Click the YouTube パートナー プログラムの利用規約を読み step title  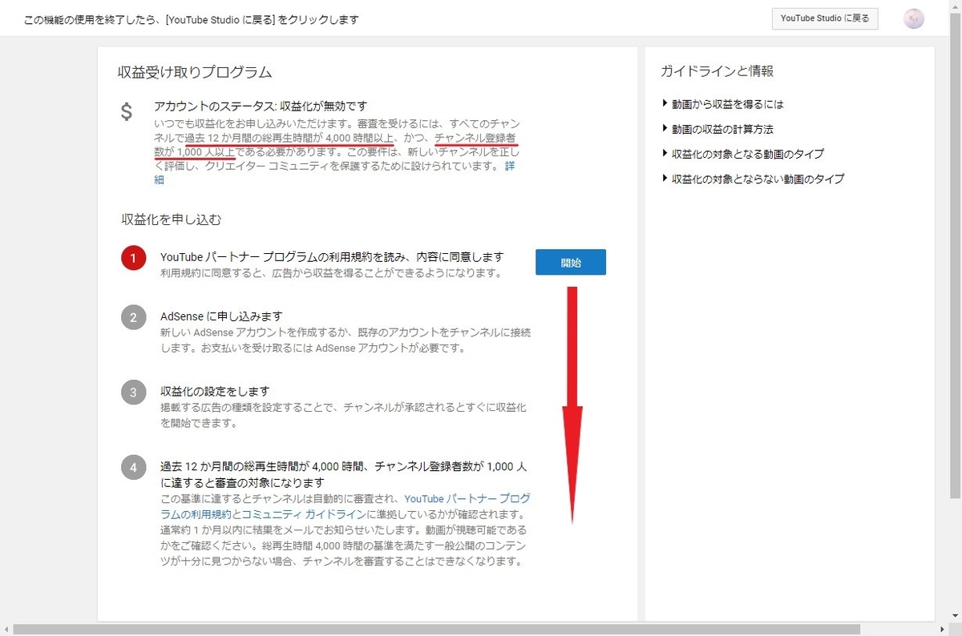click(332, 257)
